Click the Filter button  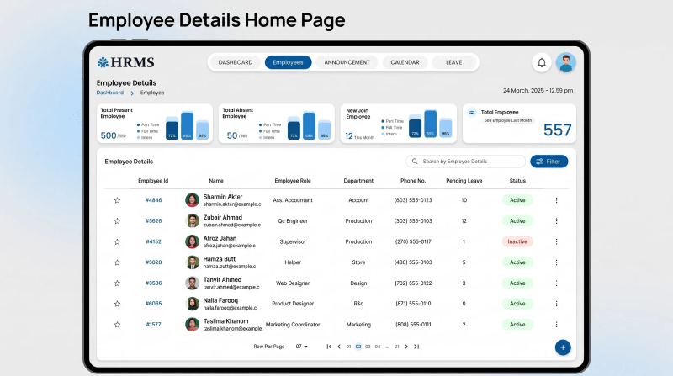pyautogui.click(x=549, y=162)
